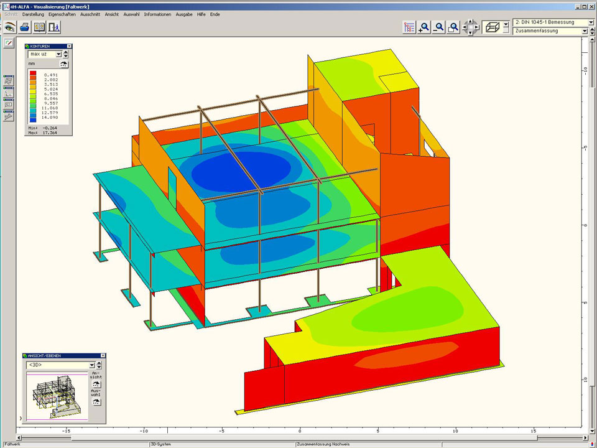The height and width of the screenshot is (448, 597).
Task: Click the Ansicht arrow button in view panel
Action: pos(96,384)
